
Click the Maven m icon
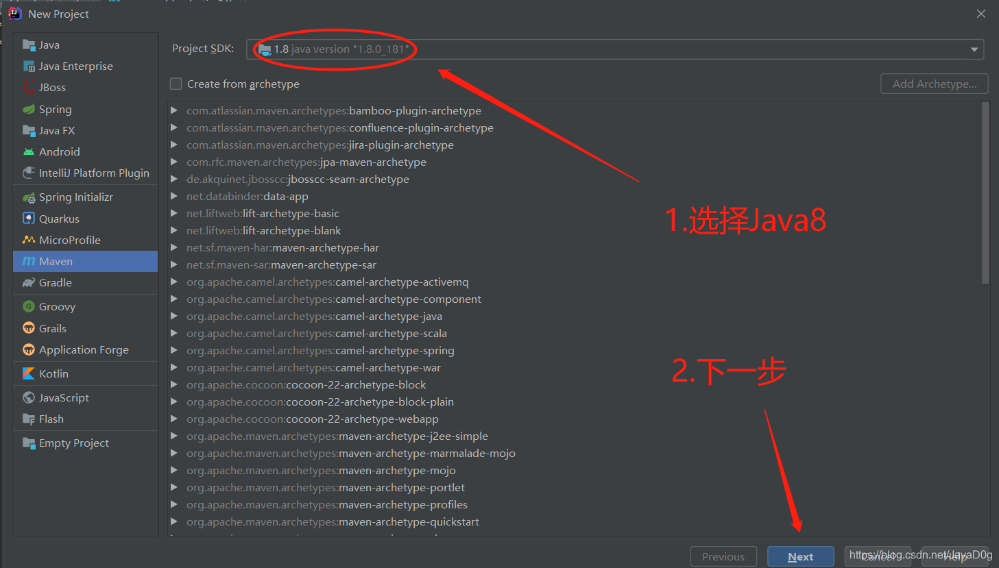point(29,261)
